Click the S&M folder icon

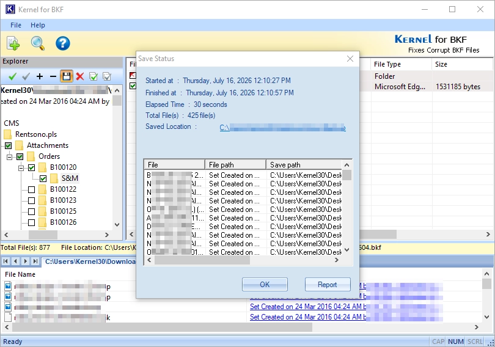tap(54, 178)
